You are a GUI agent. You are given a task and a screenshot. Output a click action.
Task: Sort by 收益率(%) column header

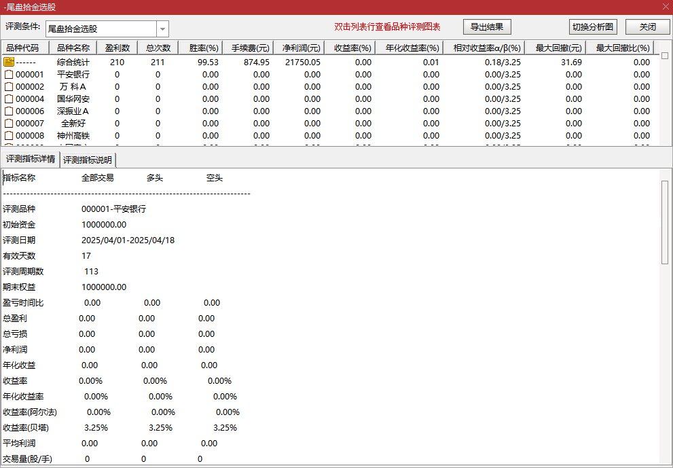point(350,48)
